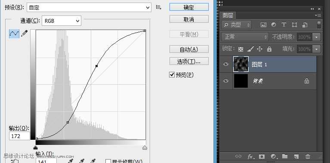Screen dimensions: 330x163
Task: Click the 选项(T)... button
Action: [x=189, y=61]
